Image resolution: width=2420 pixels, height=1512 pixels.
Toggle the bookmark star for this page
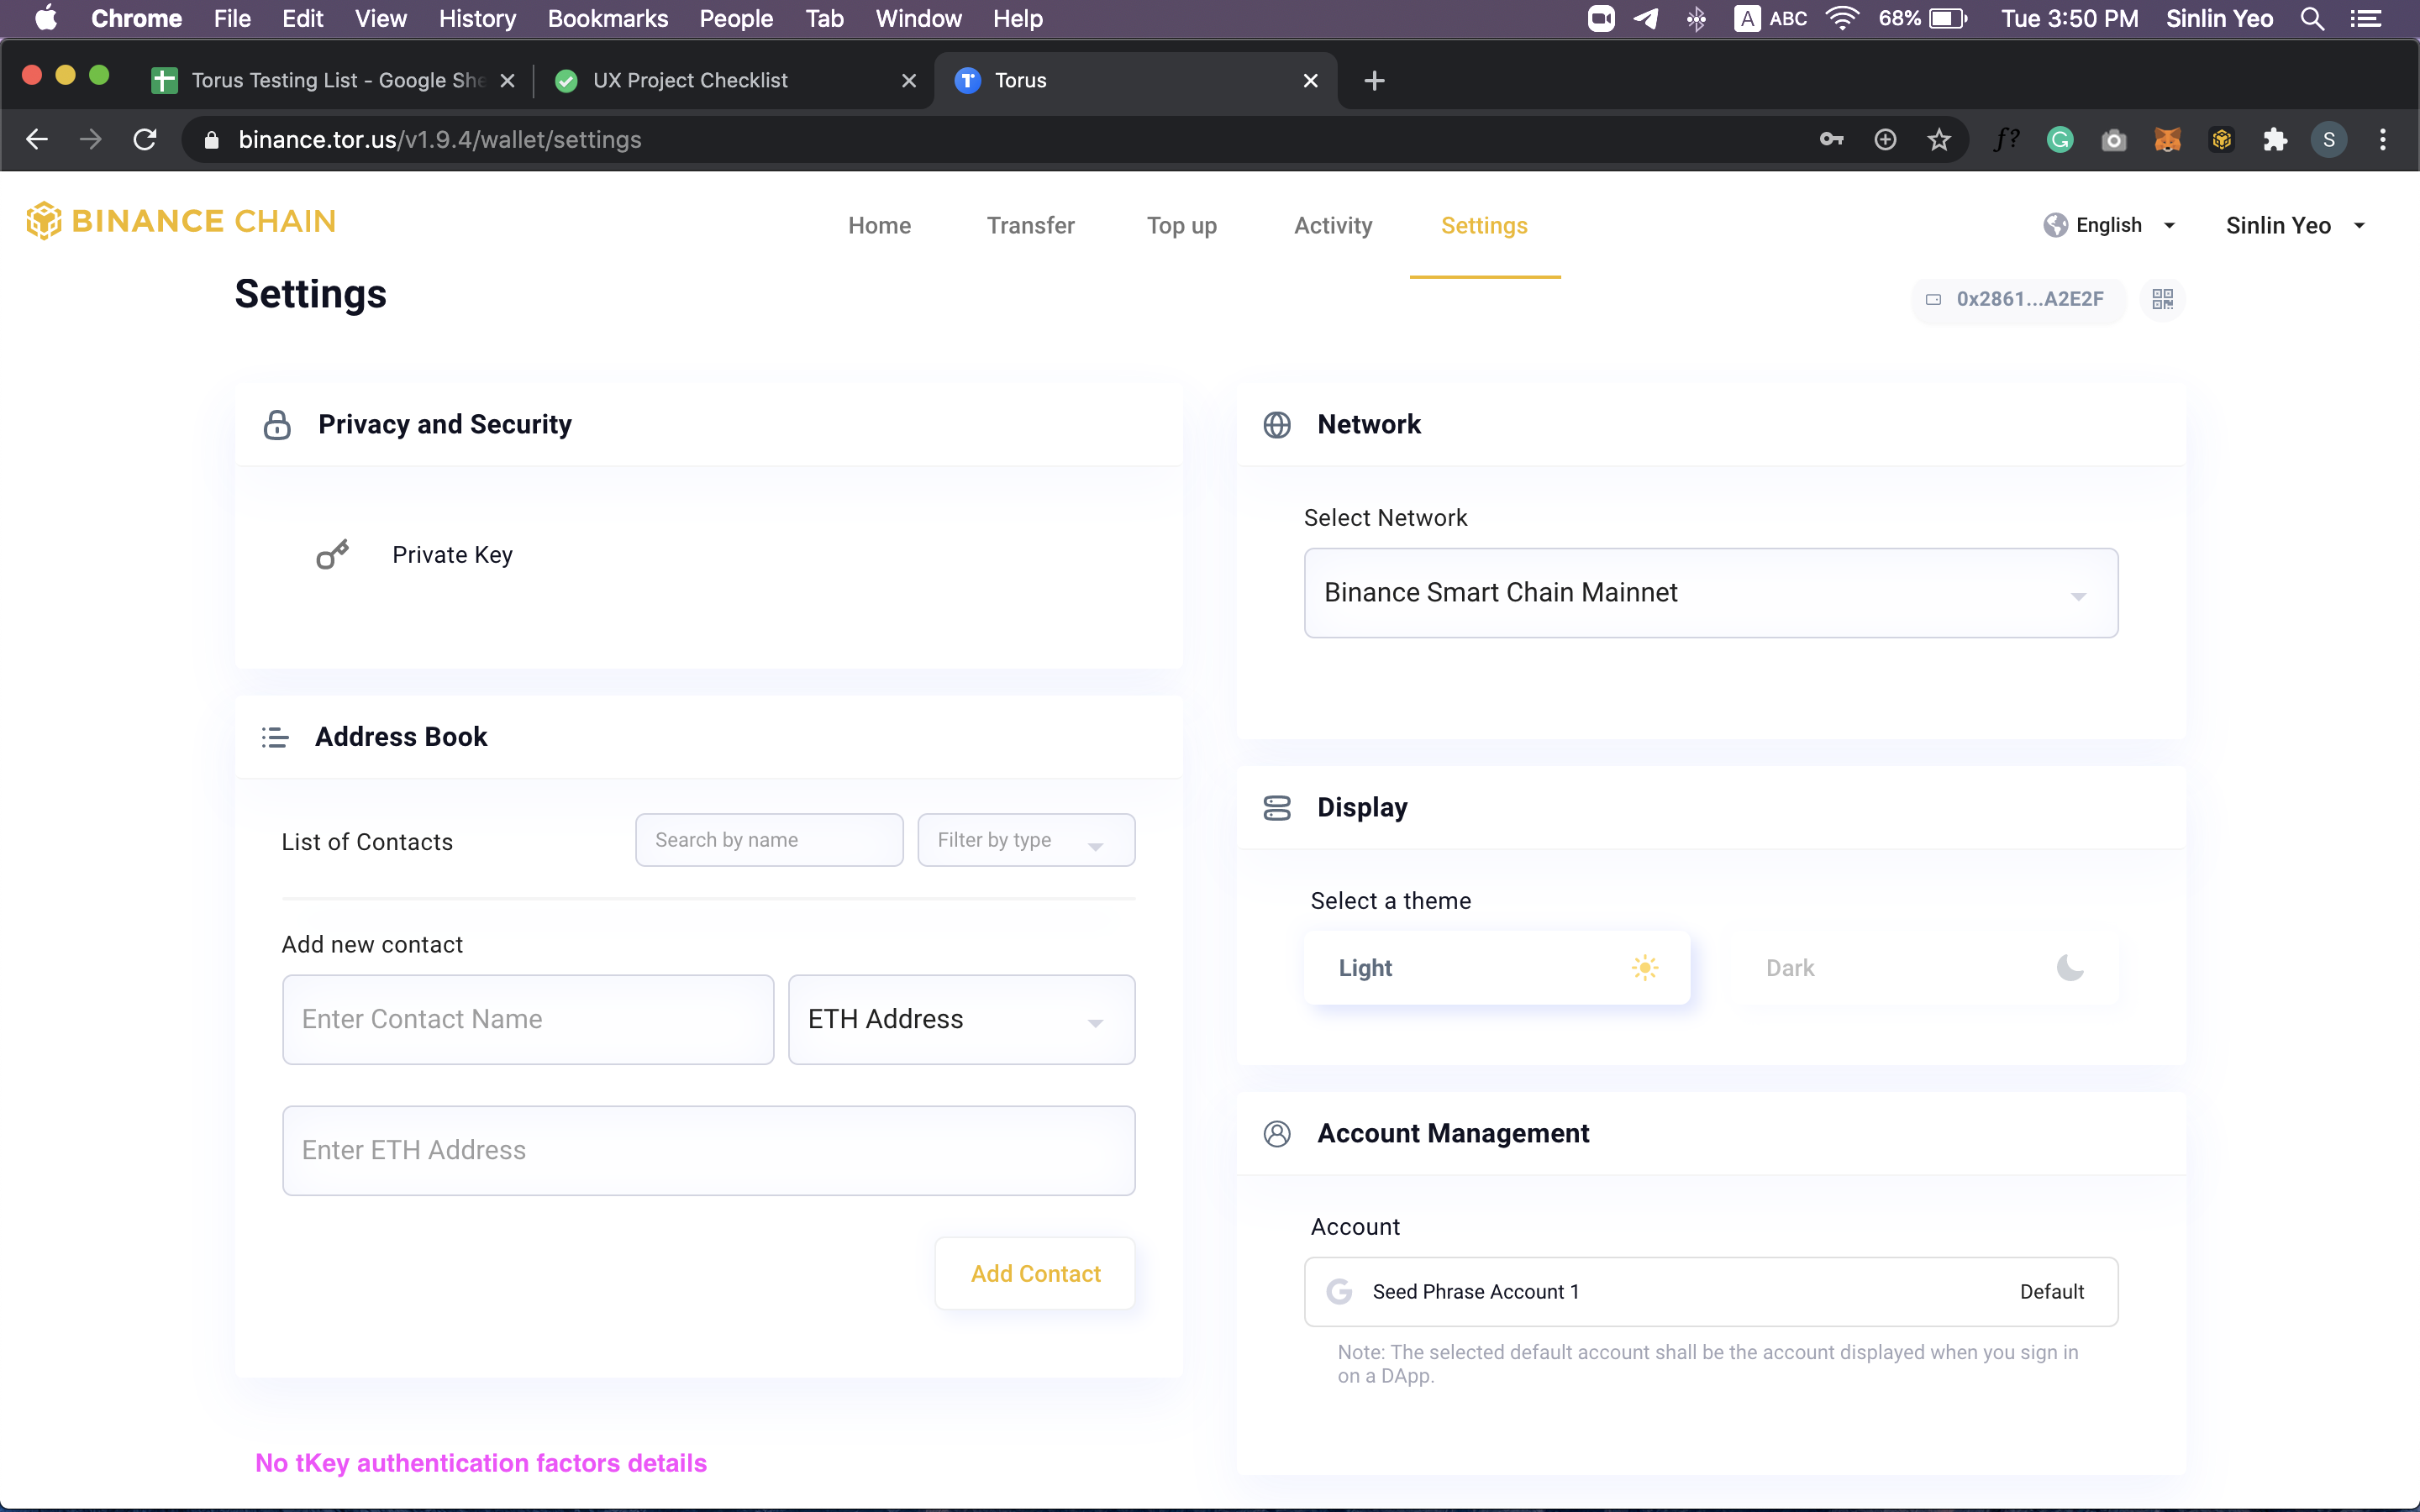pos(1938,140)
